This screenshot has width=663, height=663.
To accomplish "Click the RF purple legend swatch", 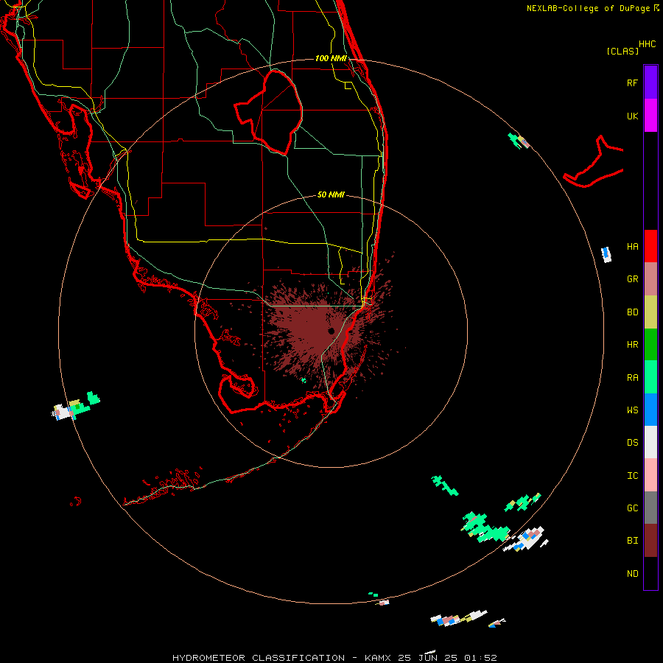I will tap(650, 83).
